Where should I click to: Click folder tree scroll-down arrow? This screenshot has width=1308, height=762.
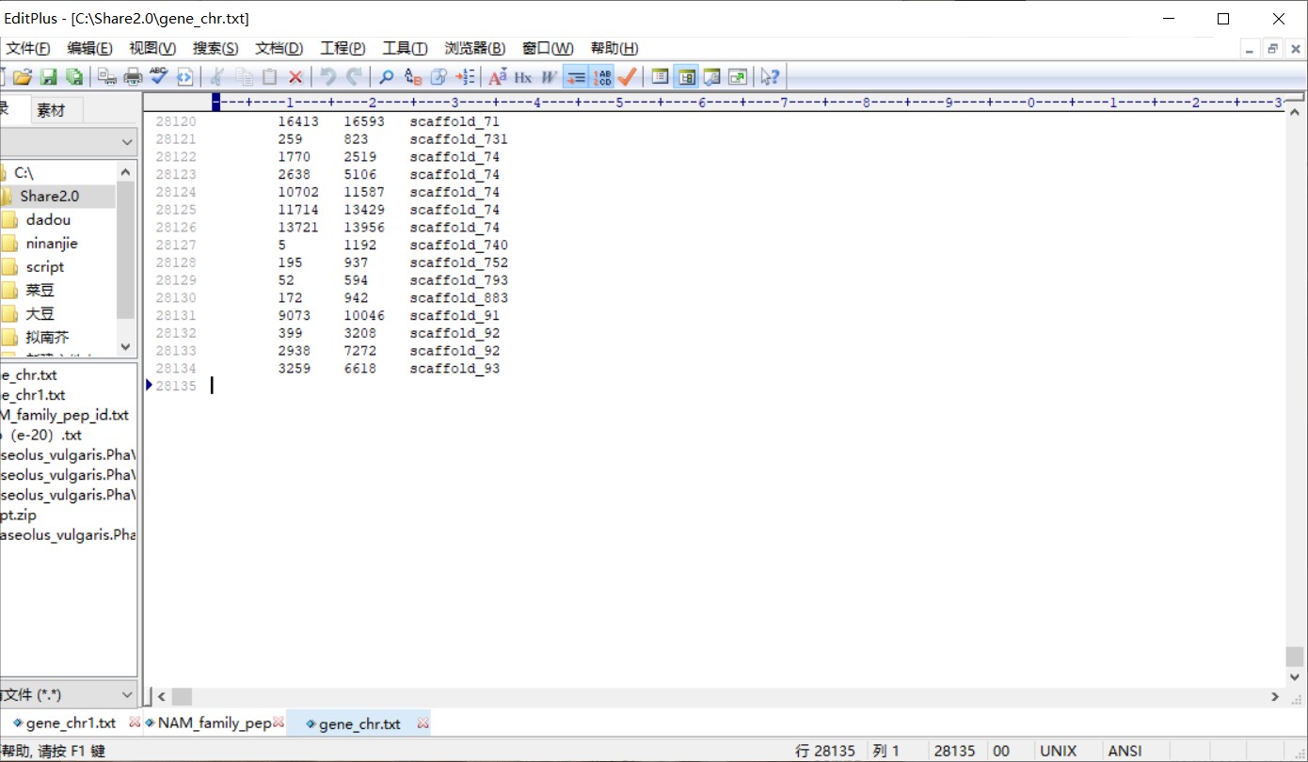click(126, 346)
